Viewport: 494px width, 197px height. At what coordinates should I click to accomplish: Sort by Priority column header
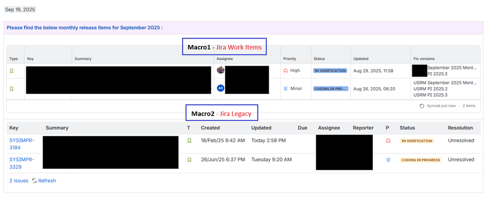coord(290,59)
